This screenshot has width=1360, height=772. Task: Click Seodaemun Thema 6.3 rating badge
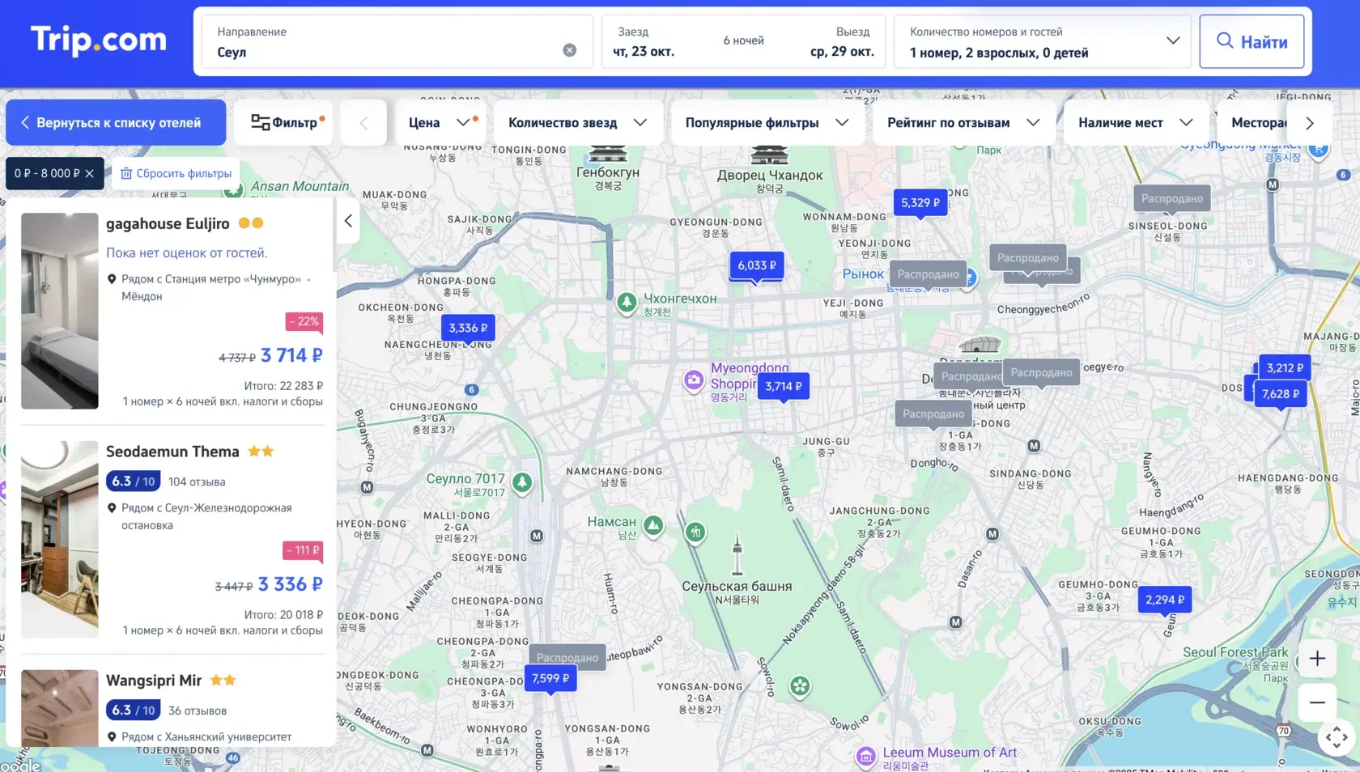point(133,481)
